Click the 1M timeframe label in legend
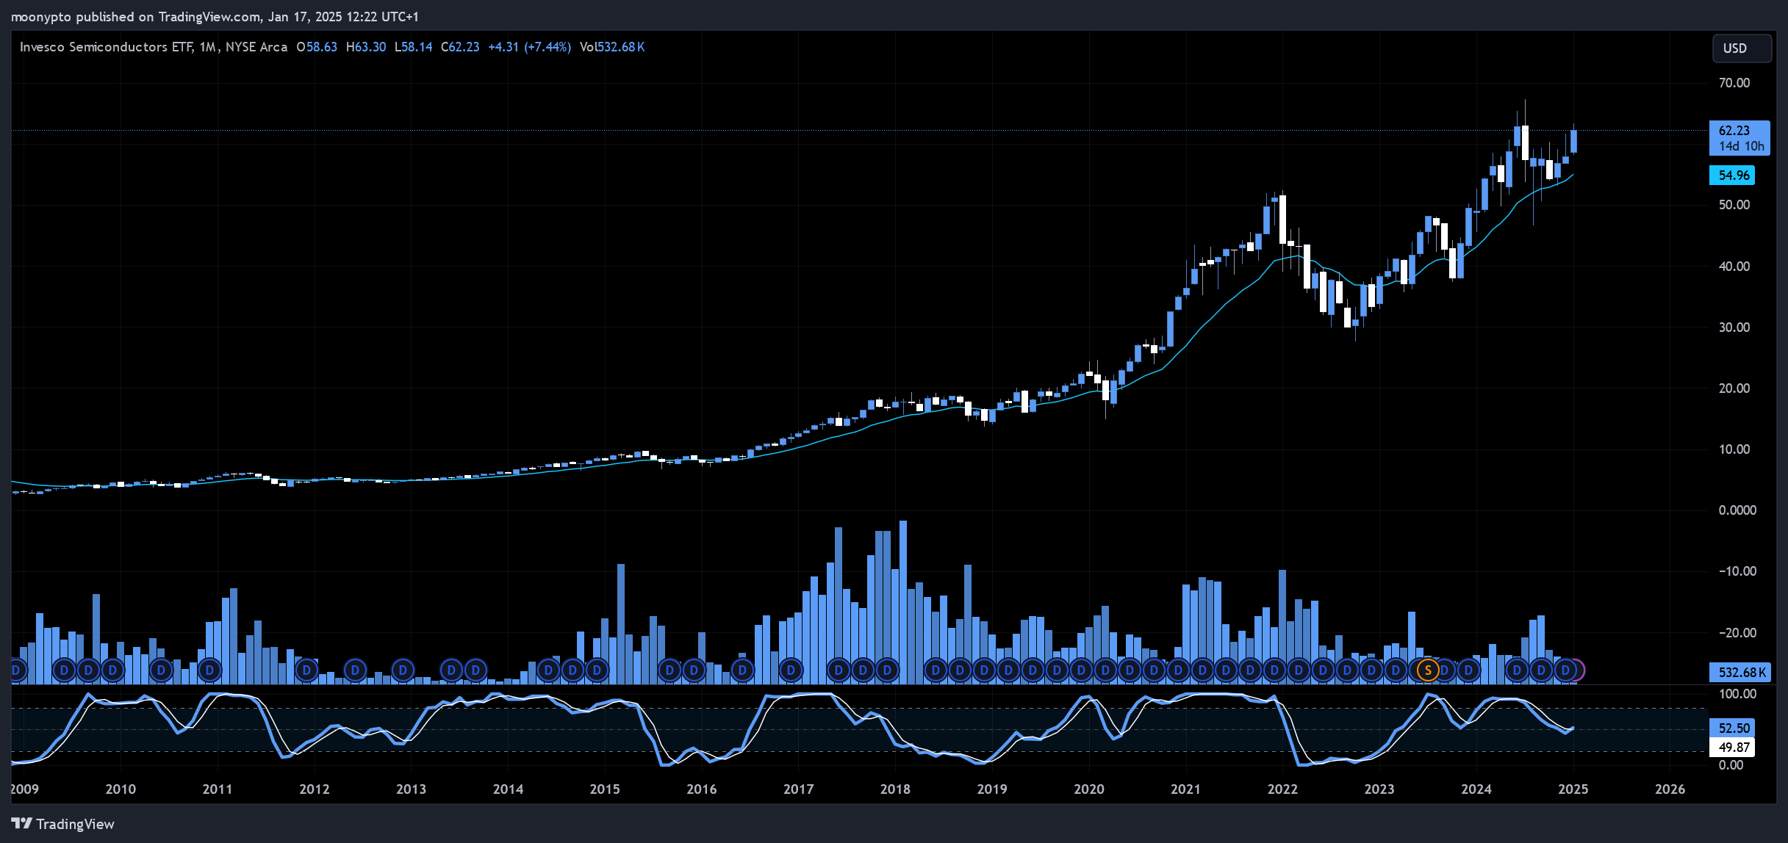 [208, 47]
